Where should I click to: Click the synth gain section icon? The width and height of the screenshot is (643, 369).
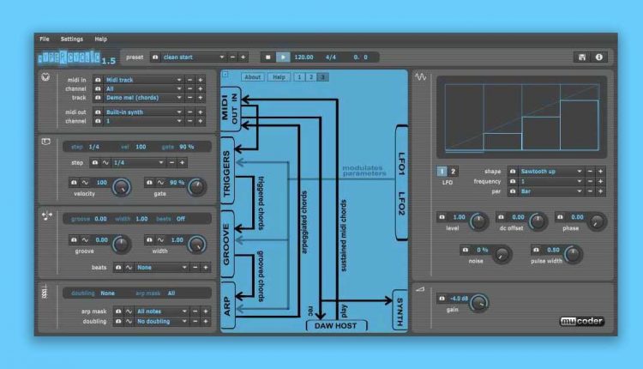click(420, 289)
